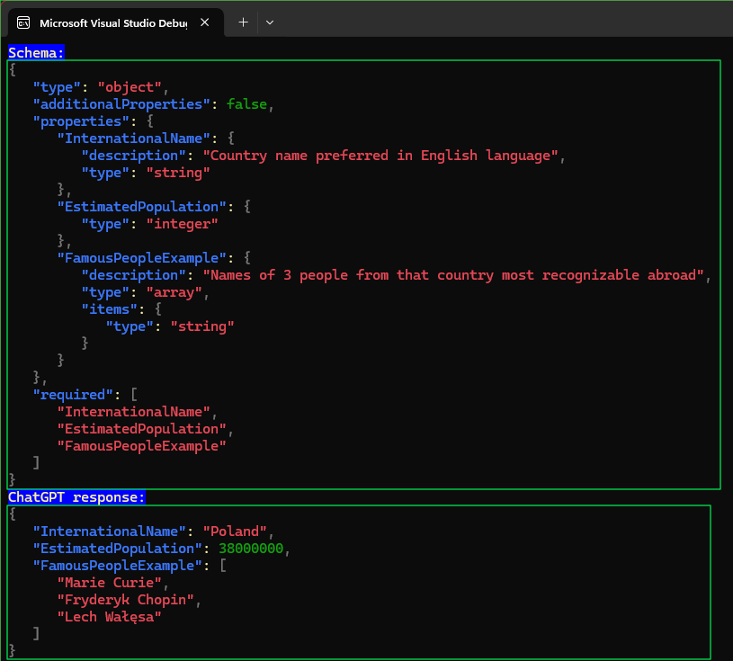Click the population number 38000000
Viewport: 733px width, 661px height.
tap(251, 549)
